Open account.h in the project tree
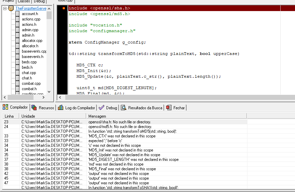This screenshot has height=192, width=295. tap(30, 14)
